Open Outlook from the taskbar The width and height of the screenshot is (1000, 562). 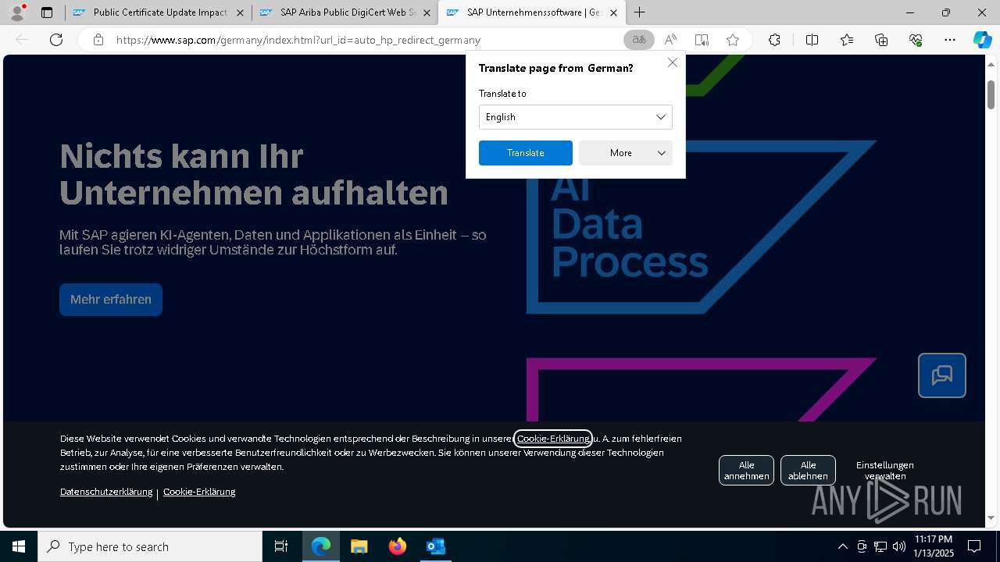[x=435, y=546]
